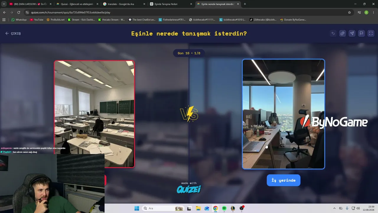Click the taskbar "Ara" search box

click(x=163, y=208)
